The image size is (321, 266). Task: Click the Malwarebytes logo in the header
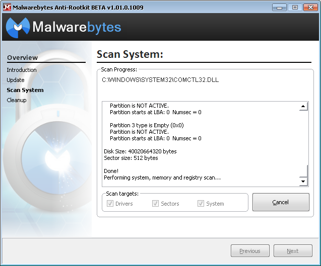point(63,28)
